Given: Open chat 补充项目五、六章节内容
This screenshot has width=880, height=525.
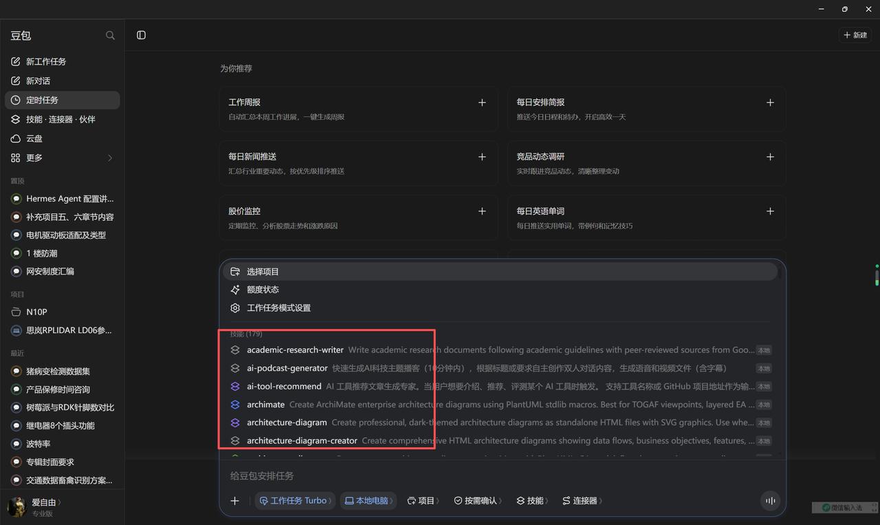Looking at the screenshot, I should 63,217.
